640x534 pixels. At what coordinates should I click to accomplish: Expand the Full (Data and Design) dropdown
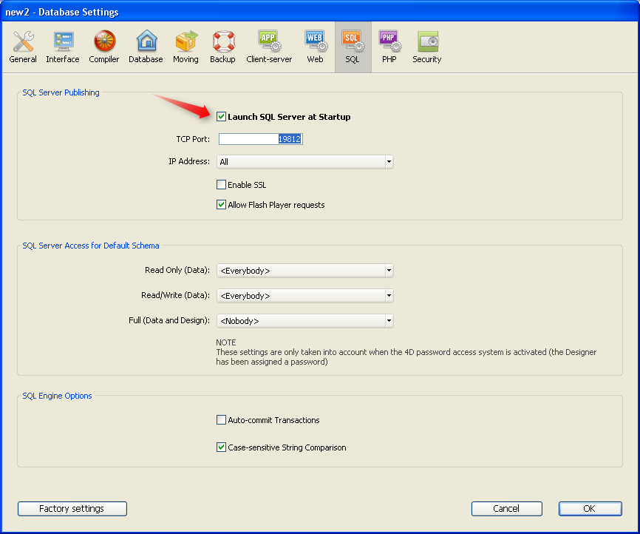pyautogui.click(x=304, y=321)
